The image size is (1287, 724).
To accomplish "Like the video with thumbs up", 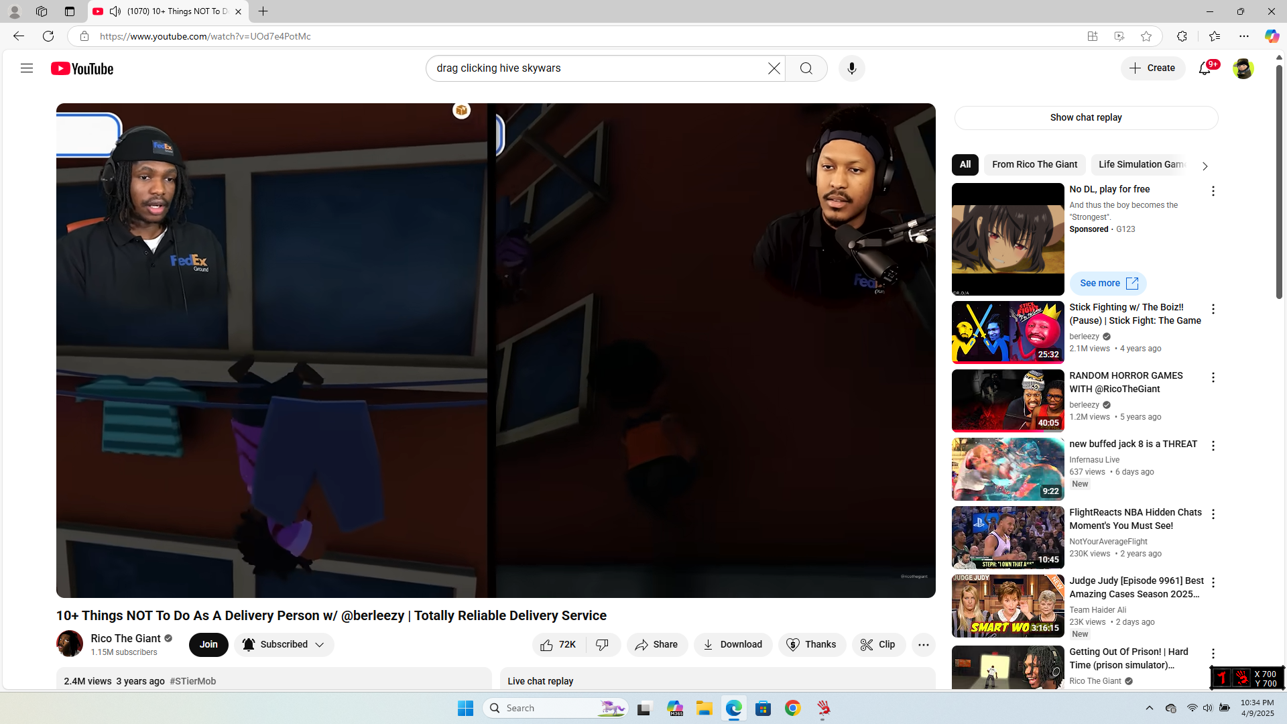I will [x=558, y=645].
